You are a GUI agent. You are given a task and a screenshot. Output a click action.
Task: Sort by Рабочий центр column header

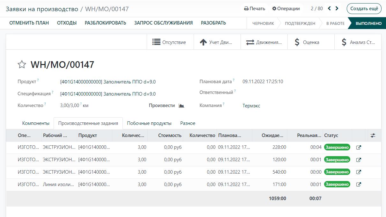click(59, 135)
